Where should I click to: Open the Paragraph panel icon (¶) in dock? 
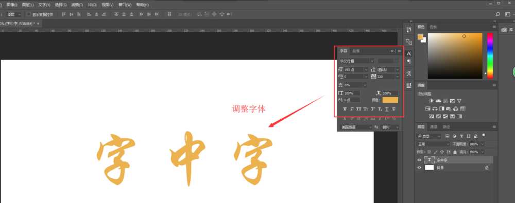click(x=409, y=62)
